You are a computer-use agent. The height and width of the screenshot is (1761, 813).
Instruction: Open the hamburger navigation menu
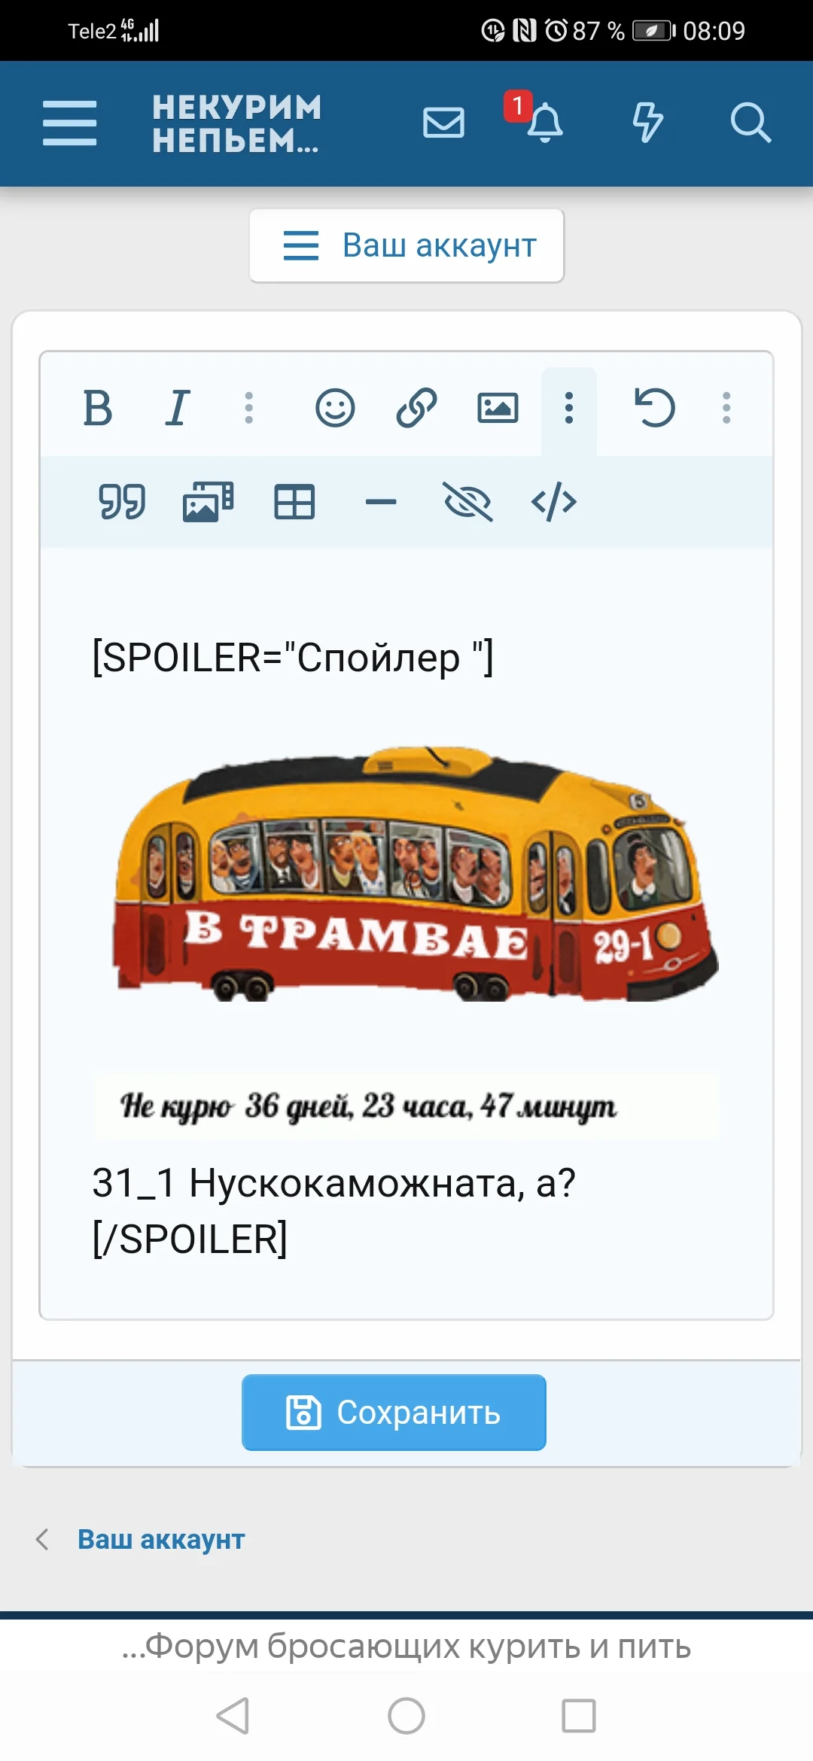coord(69,123)
